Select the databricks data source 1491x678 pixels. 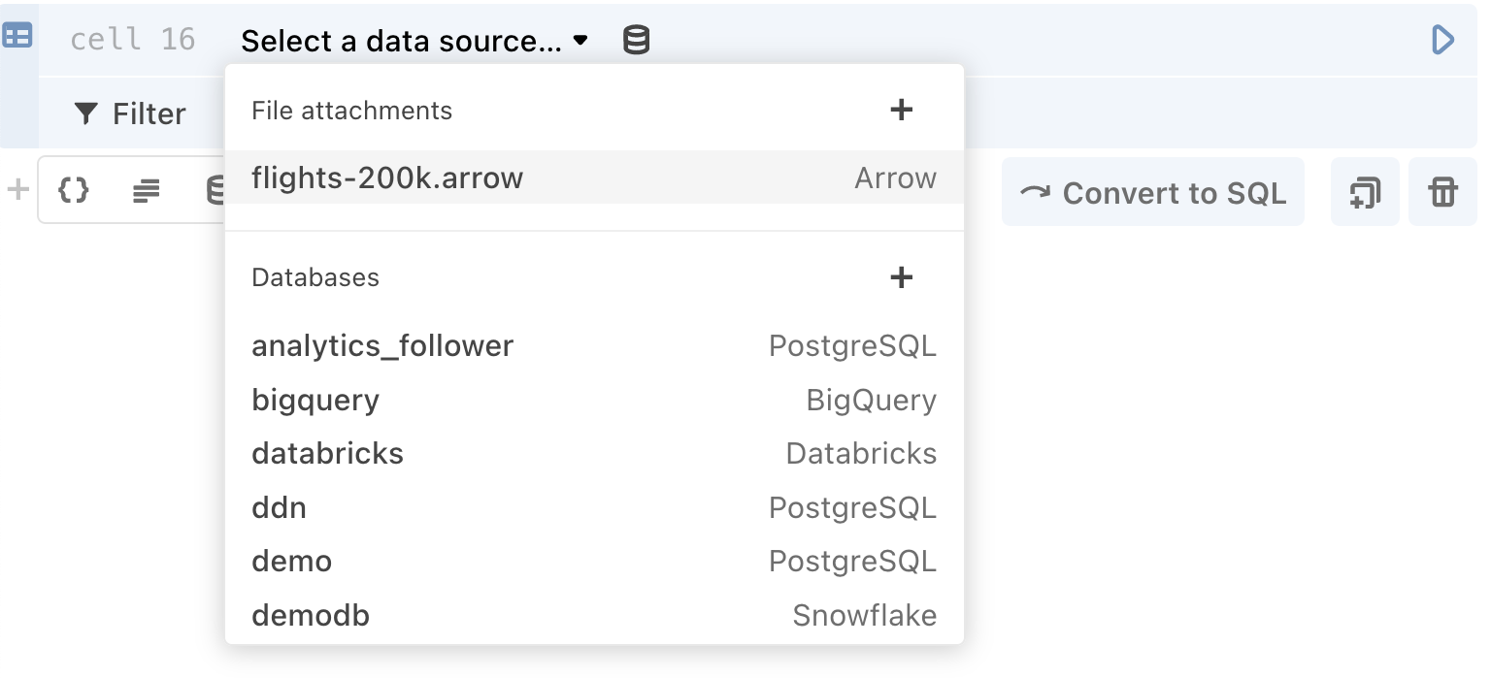point(327,453)
